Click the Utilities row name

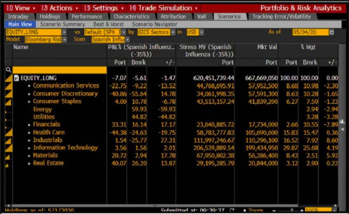(44, 117)
